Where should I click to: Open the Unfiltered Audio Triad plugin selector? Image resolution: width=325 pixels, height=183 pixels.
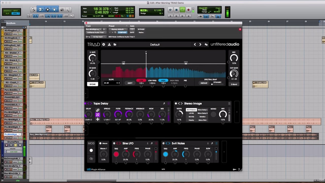point(96,33)
